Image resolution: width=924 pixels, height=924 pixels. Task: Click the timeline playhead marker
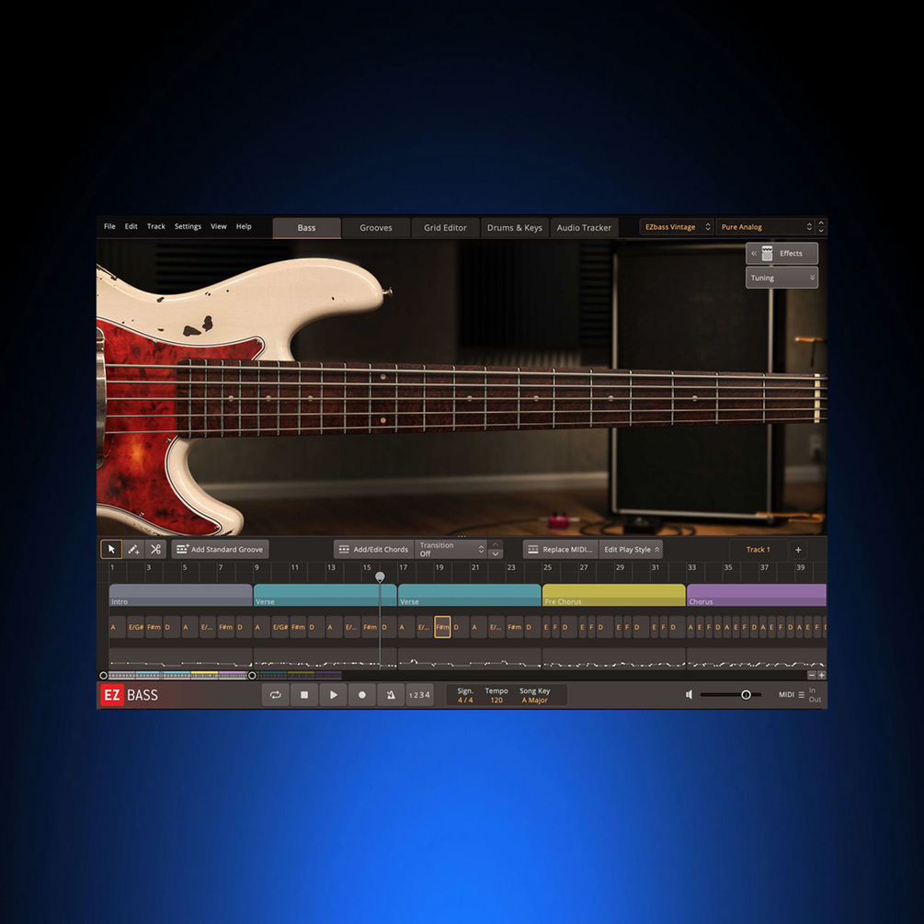click(380, 576)
